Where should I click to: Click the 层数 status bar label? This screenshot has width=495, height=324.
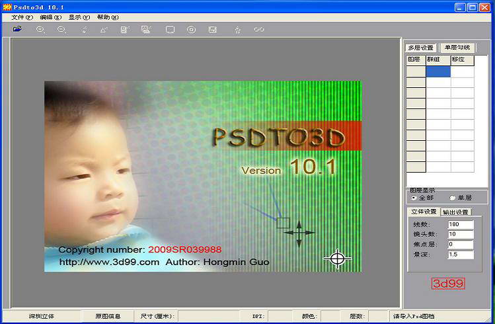tap(357, 316)
